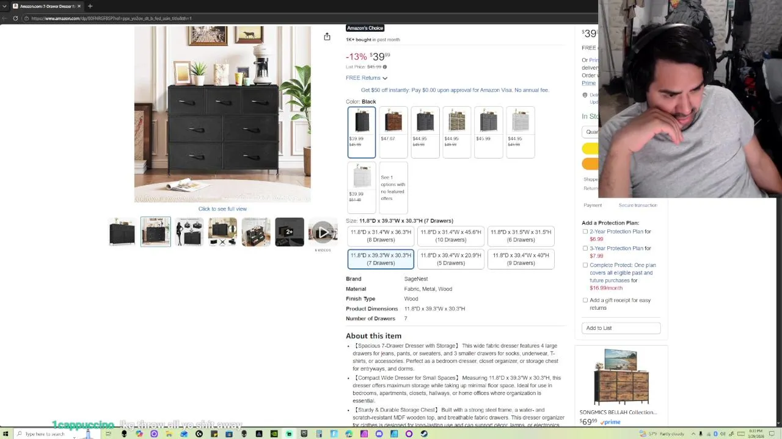Select the first product thumbnail

click(122, 232)
